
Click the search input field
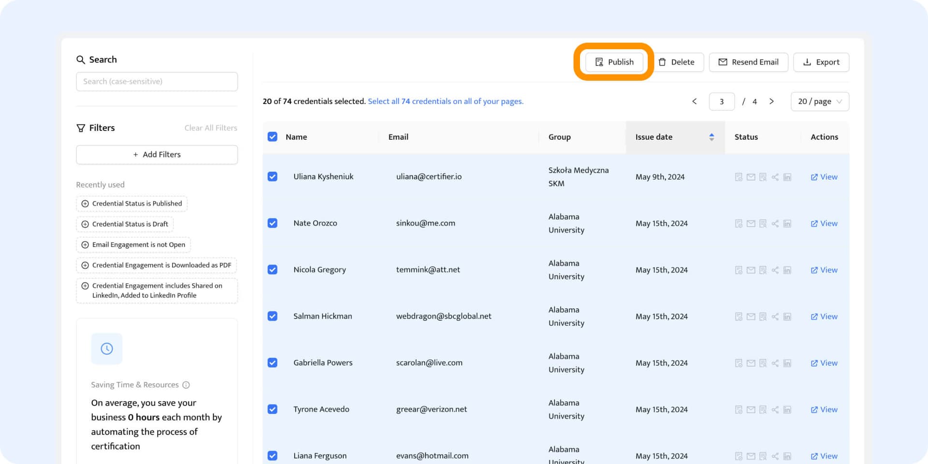[x=157, y=81]
